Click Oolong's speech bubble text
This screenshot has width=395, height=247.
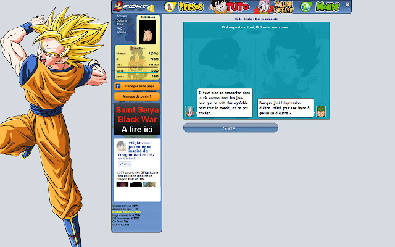(x=285, y=108)
